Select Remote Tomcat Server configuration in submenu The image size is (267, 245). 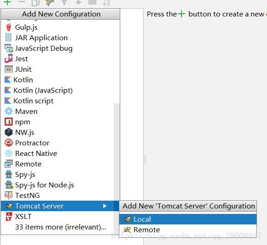[x=188, y=229]
